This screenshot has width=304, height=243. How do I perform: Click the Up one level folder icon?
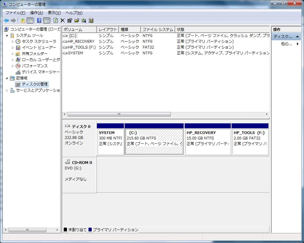(23, 21)
